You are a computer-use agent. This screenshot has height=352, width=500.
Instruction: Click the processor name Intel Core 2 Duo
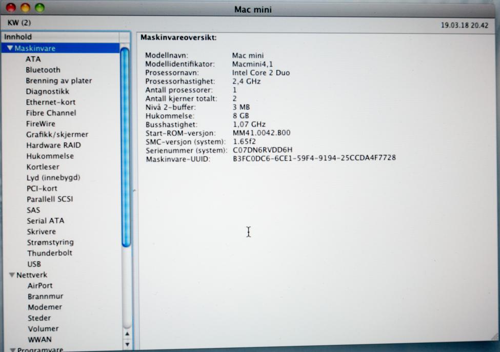(261, 73)
